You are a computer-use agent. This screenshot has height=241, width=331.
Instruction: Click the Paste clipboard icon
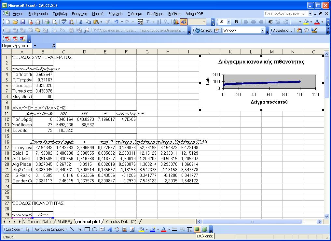(x=96, y=22)
